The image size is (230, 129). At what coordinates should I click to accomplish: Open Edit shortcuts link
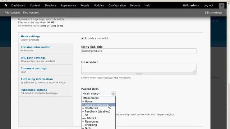pos(213,13)
